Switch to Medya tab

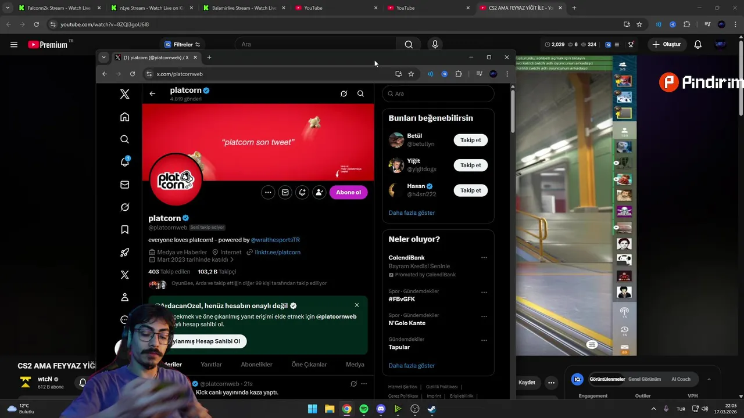[x=355, y=365]
